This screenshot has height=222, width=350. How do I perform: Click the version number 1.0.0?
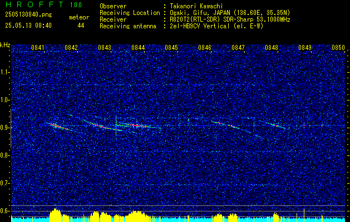point(76,5)
